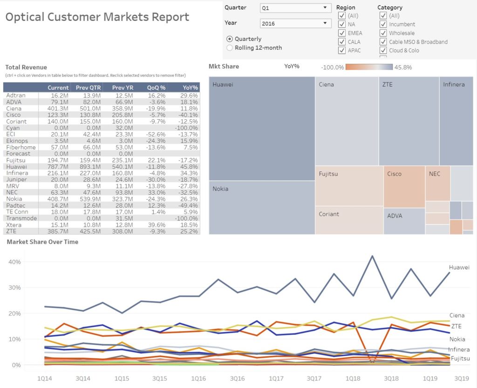Click Juniper vendor name in revenue table
This screenshot has height=388, width=477.
pos(16,179)
